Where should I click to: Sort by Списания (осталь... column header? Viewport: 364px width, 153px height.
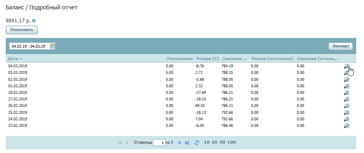pos(317,59)
